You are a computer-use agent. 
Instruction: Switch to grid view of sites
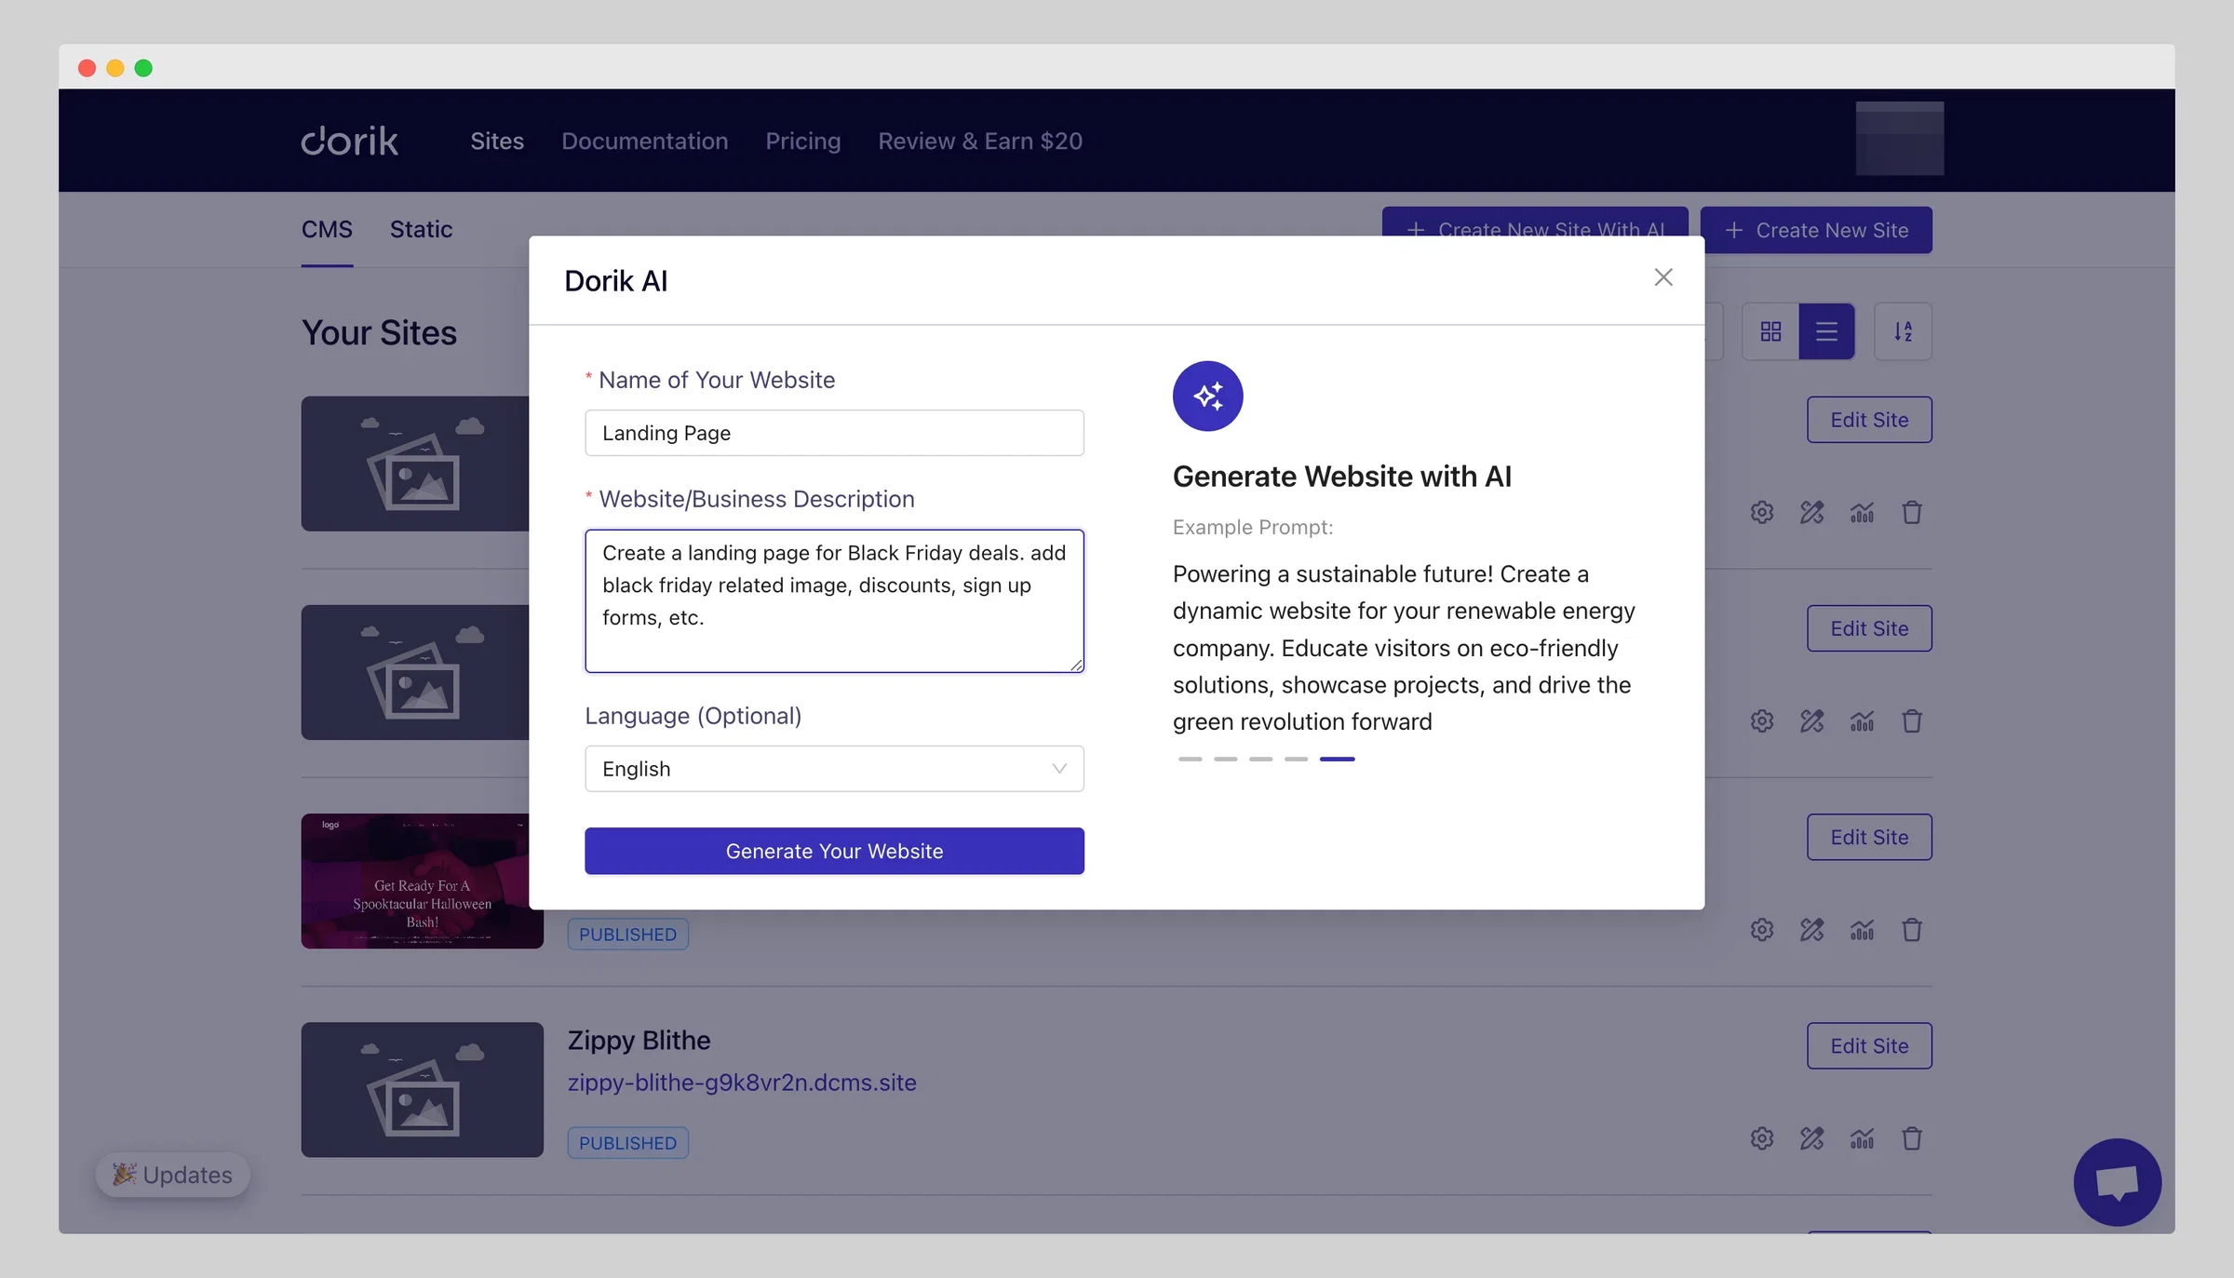pos(1770,331)
